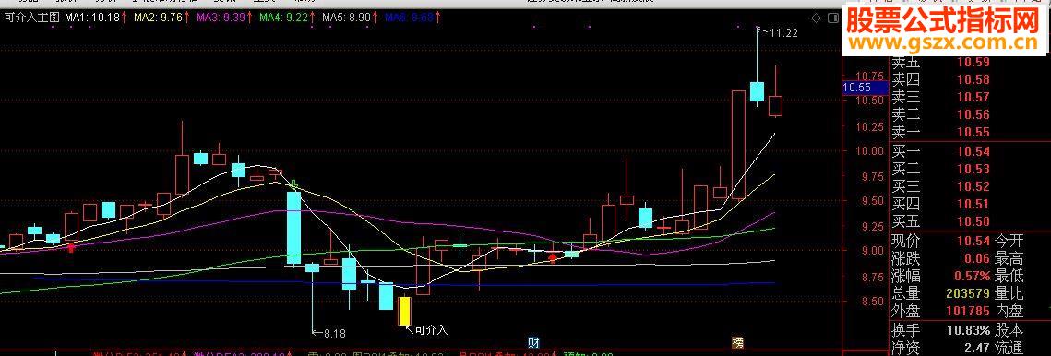
Task: Click the 卖二 ask price 10.56
Action: tap(973, 114)
